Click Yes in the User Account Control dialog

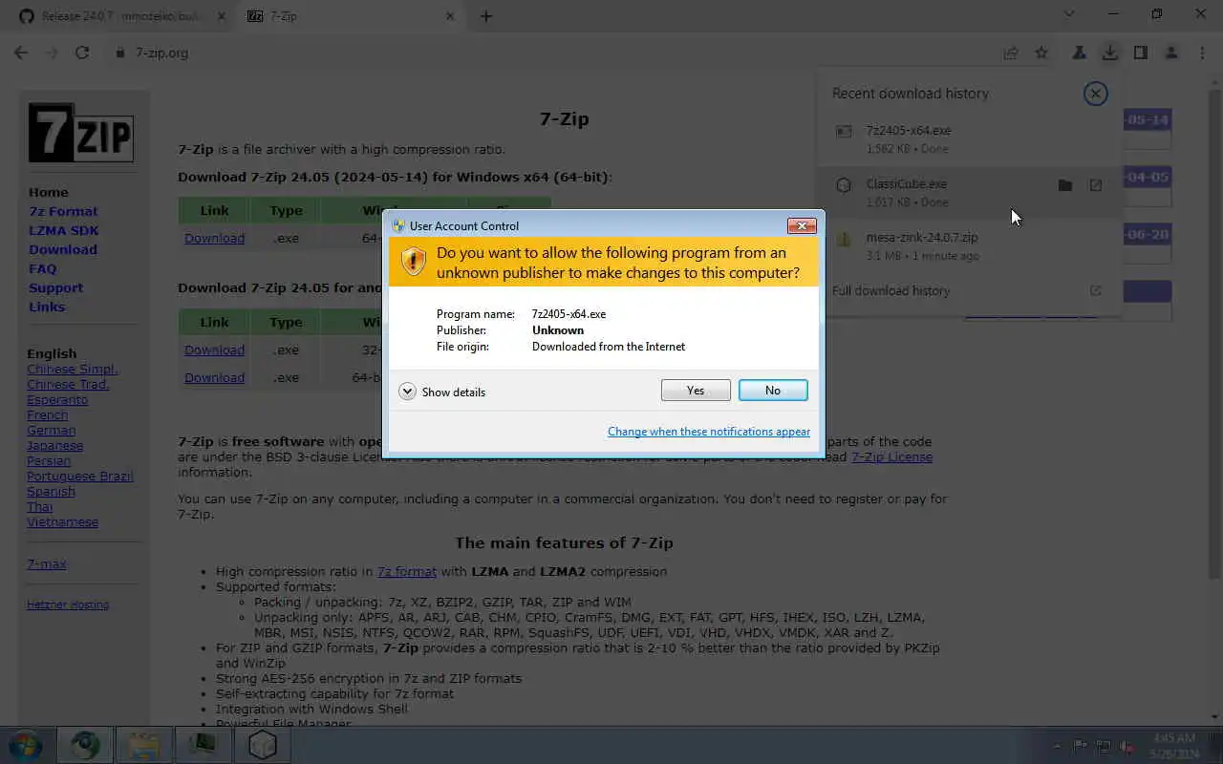point(696,390)
